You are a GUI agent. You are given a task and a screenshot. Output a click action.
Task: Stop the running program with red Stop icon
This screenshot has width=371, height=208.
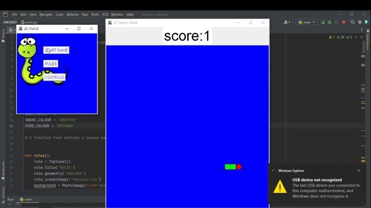point(344,22)
